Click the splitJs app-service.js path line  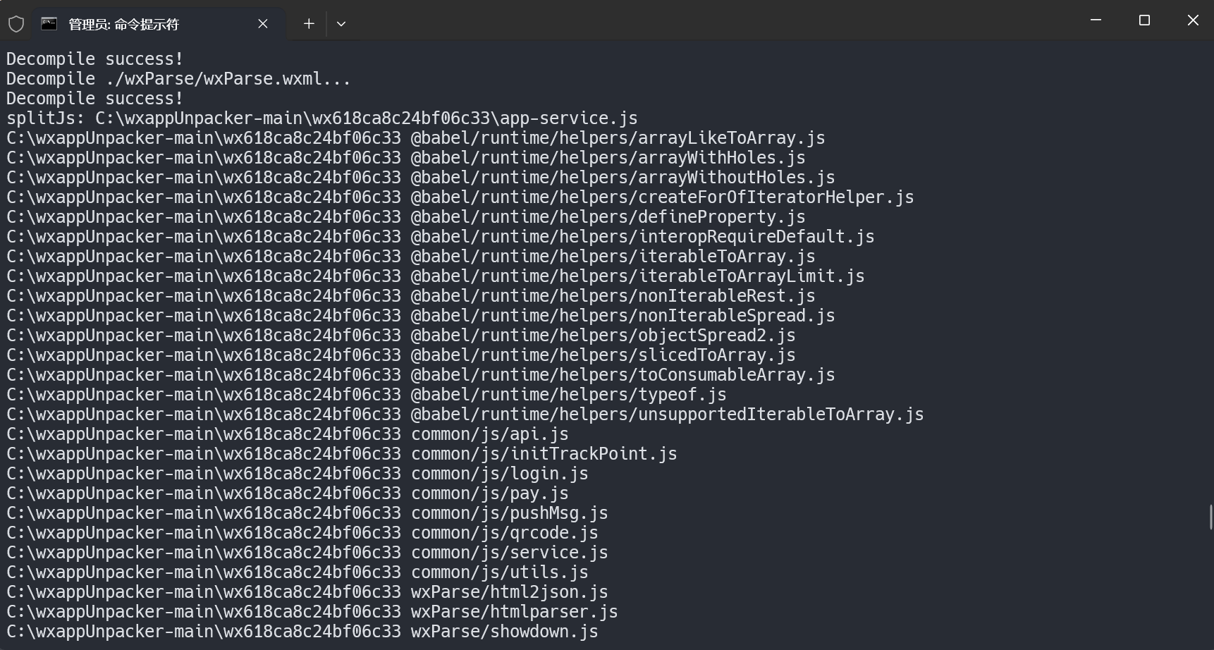pyautogui.click(x=321, y=118)
